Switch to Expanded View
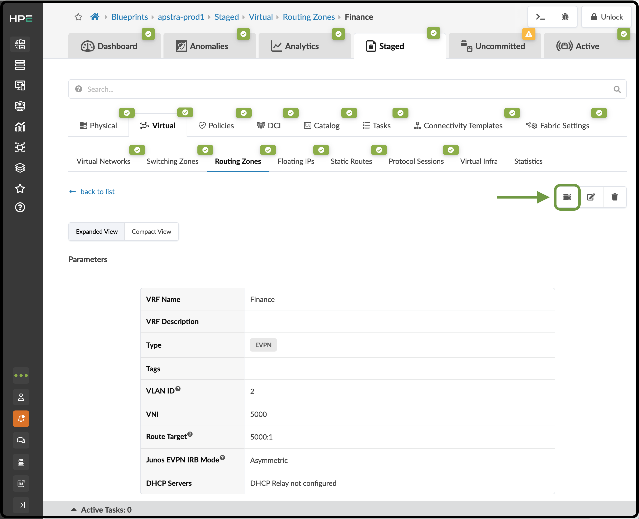The height and width of the screenshot is (519, 639). pos(96,231)
